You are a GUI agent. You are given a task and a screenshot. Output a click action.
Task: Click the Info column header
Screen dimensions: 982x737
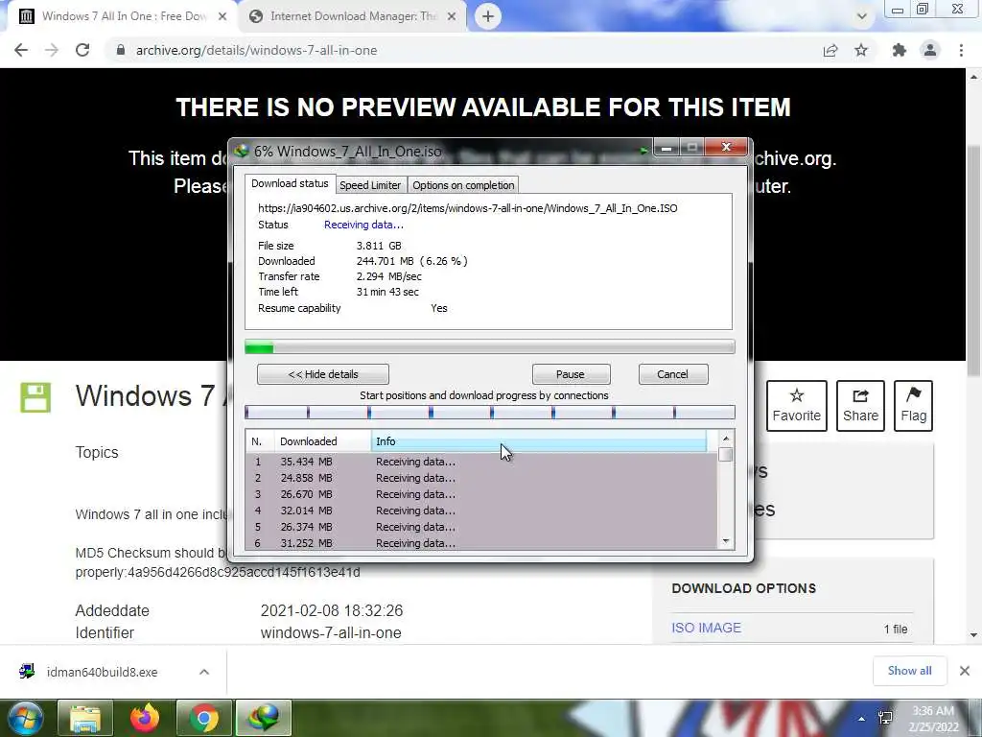539,441
